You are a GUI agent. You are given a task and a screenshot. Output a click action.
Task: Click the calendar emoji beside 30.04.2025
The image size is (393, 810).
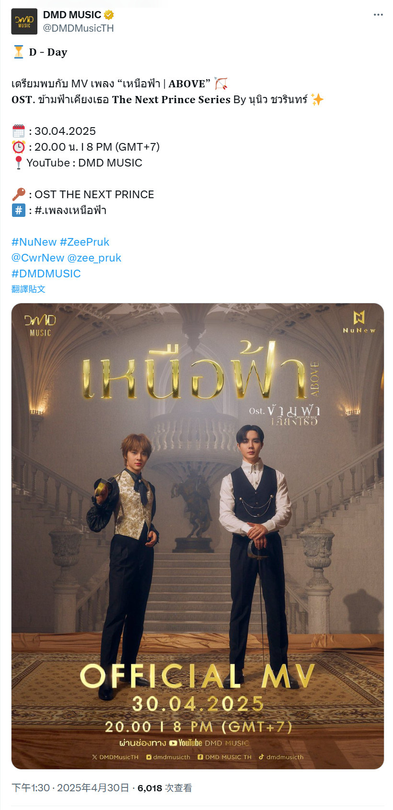coord(18,131)
